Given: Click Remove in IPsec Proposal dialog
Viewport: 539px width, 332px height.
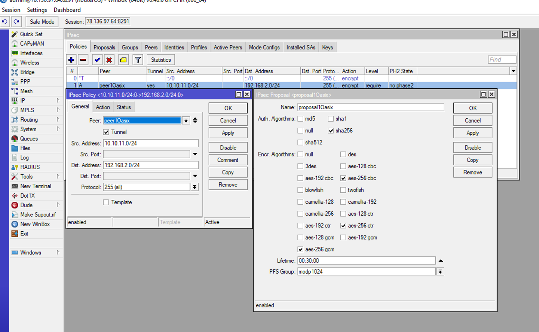Looking at the screenshot, I should pos(473,172).
